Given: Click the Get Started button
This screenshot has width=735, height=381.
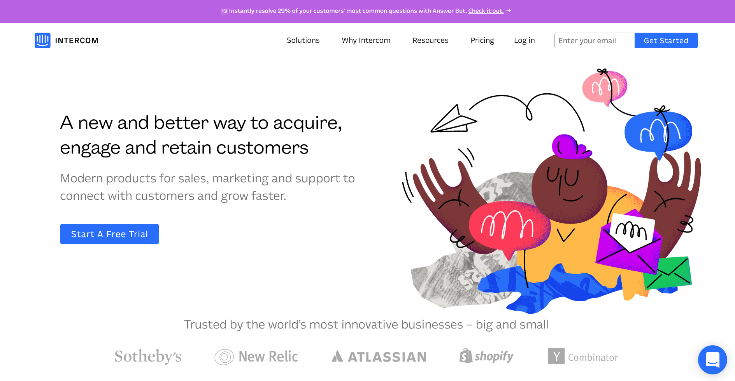Looking at the screenshot, I should click(666, 40).
